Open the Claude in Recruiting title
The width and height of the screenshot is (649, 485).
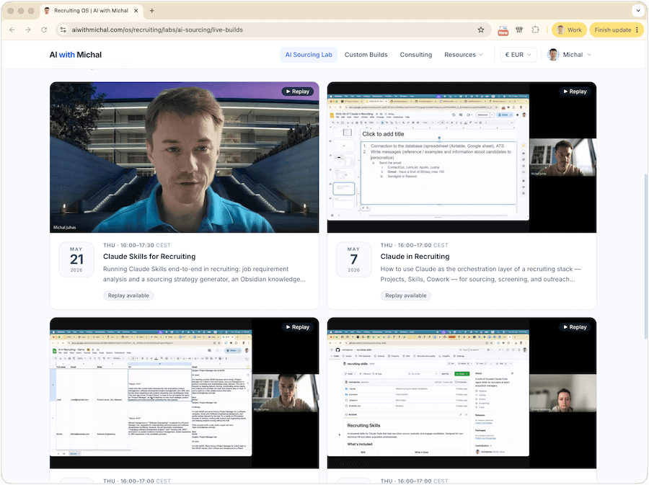point(415,257)
